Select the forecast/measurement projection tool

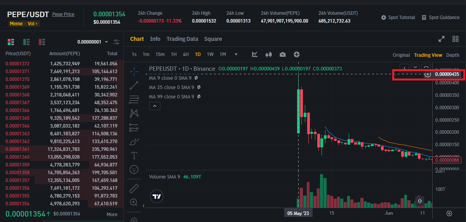[x=134, y=127]
